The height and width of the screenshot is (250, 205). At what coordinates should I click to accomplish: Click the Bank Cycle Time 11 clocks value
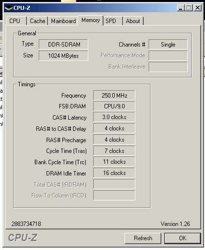point(114,162)
